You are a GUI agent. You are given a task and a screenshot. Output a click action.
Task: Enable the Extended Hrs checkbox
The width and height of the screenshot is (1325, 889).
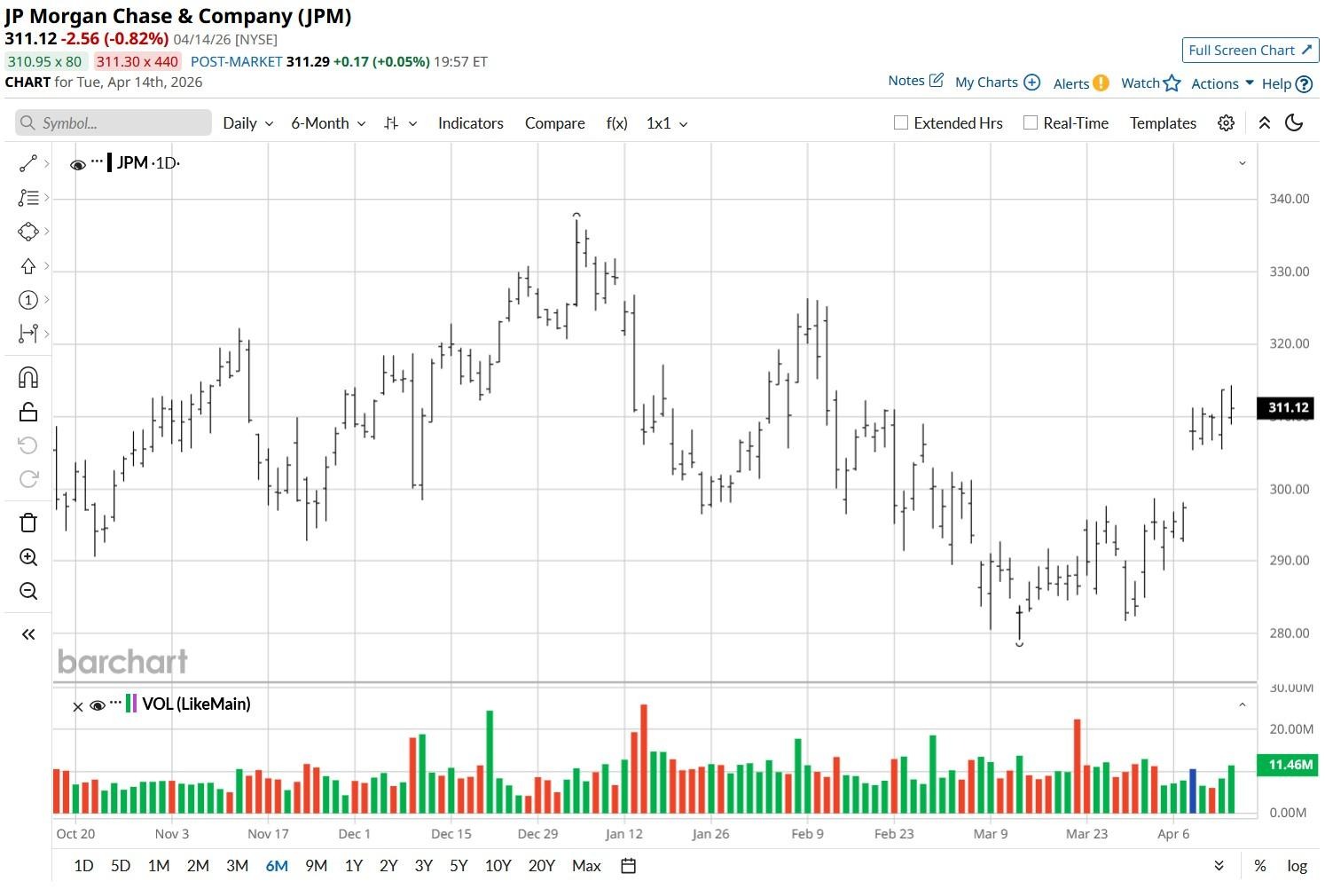coord(901,123)
